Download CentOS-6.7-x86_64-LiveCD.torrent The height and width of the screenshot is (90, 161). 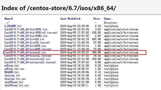(27, 42)
